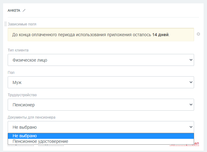Open the Трудоустройство dropdown showing Пенсионер
Image resolution: width=207 pixels, height=152 pixels.
(x=101, y=105)
